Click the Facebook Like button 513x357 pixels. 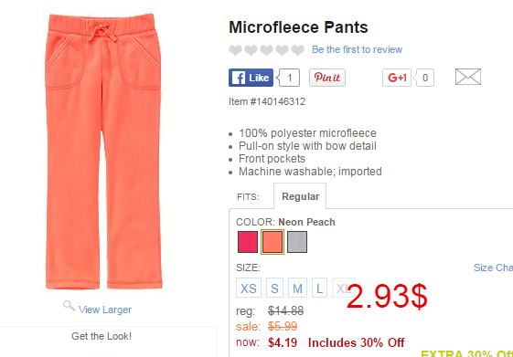point(251,78)
